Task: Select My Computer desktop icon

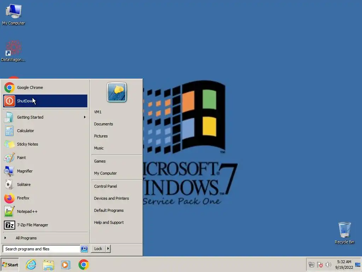Action: (14, 14)
